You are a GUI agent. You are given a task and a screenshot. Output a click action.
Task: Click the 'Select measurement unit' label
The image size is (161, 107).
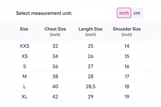[x=44, y=13]
